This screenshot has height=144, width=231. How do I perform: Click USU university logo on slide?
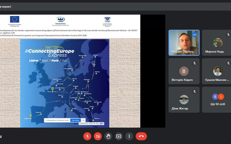tap(107, 21)
